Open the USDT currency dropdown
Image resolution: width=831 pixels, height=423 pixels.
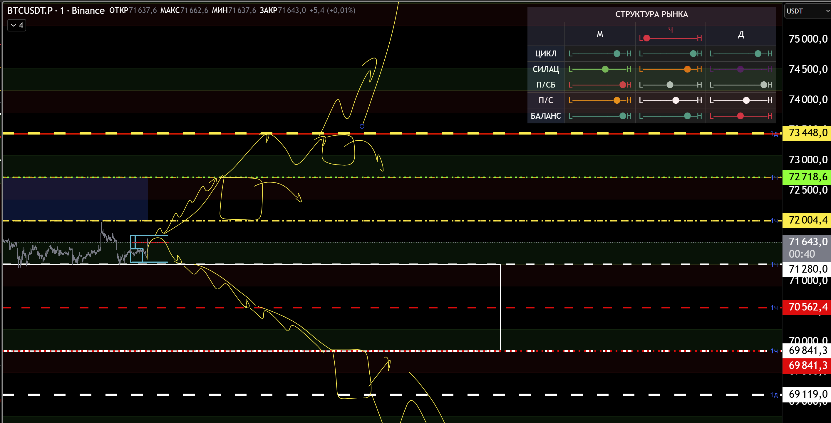point(805,11)
